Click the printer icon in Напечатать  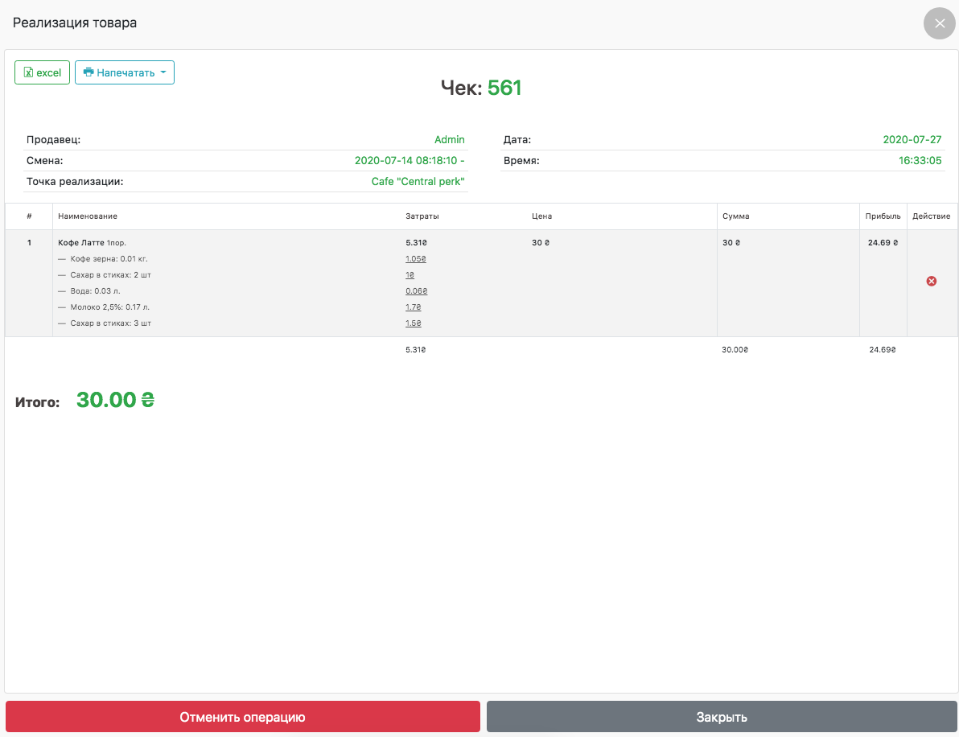tap(88, 72)
